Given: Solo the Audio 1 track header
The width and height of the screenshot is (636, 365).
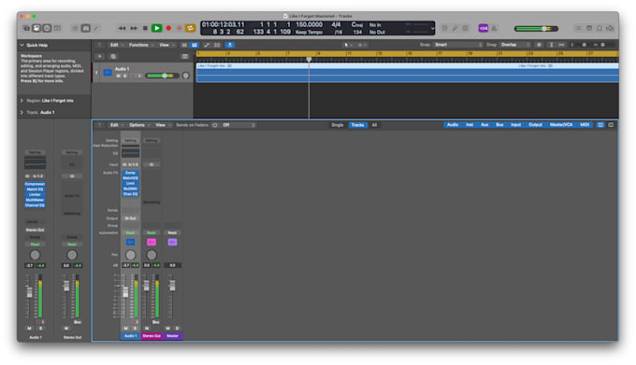Looking at the screenshot, I should pos(125,76).
